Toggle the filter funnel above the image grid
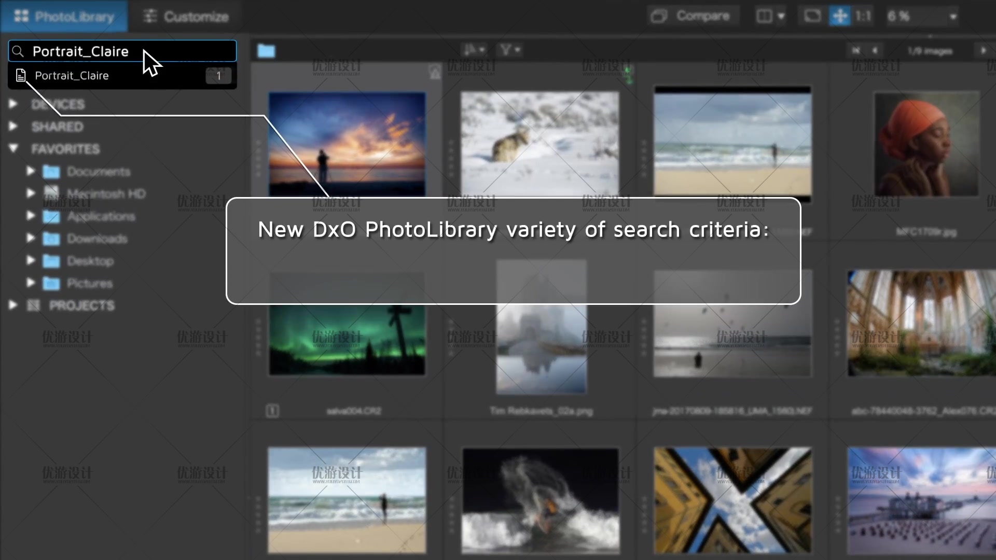This screenshot has height=560, width=996. [509, 49]
